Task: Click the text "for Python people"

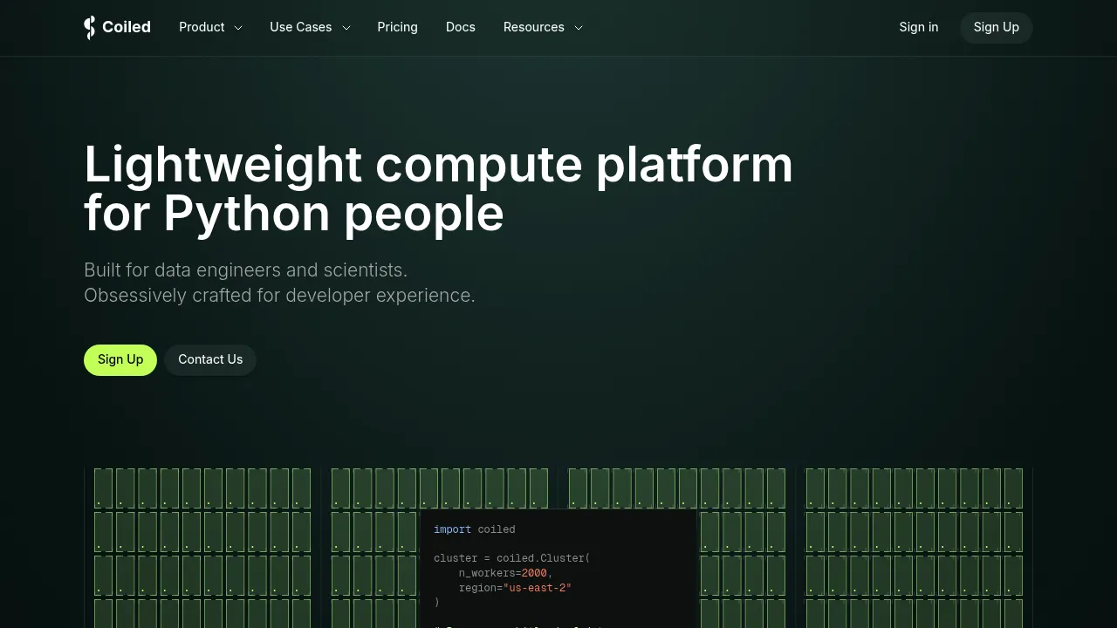Action: (294, 214)
